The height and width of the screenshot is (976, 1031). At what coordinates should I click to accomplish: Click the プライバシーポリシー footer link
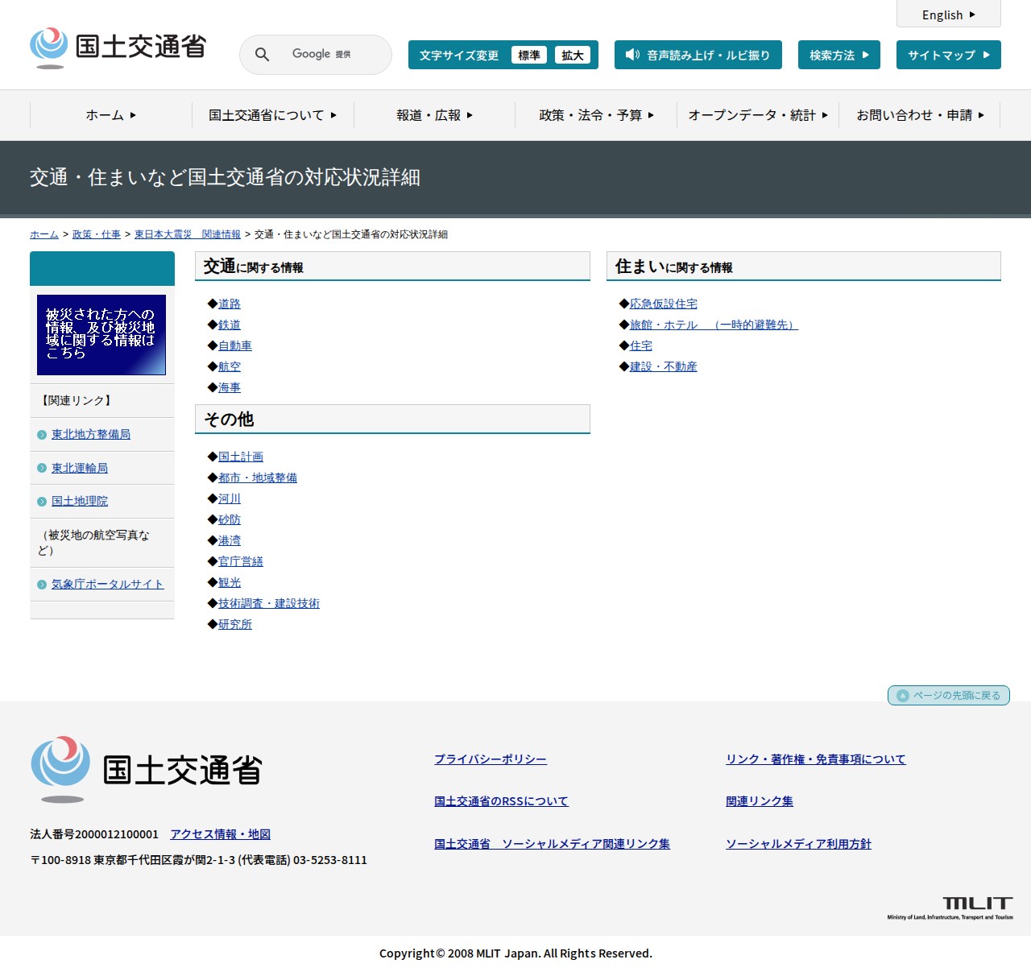(490, 759)
